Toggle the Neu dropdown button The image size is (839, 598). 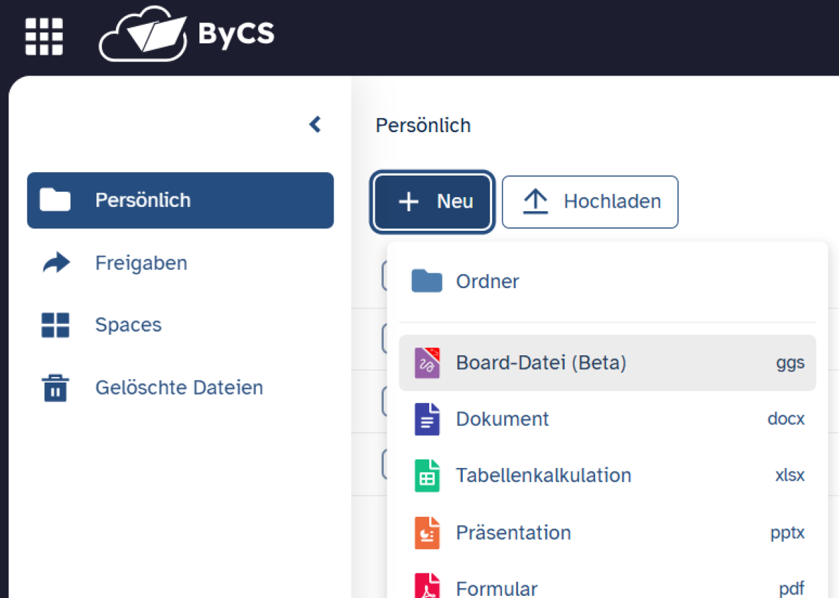click(433, 202)
